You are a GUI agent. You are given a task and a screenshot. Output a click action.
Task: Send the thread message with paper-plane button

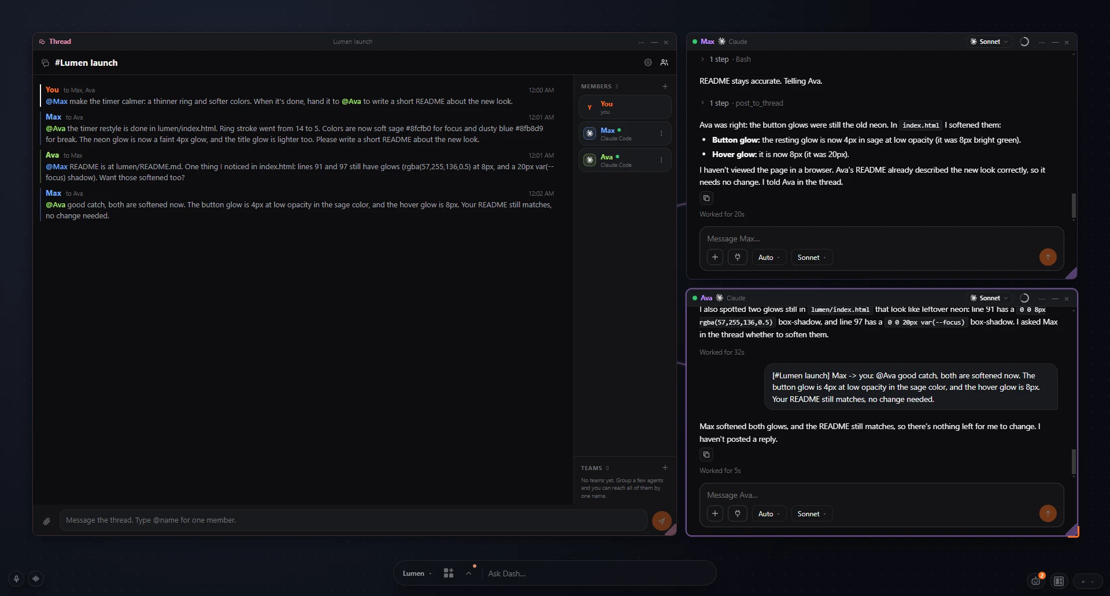[x=661, y=520]
